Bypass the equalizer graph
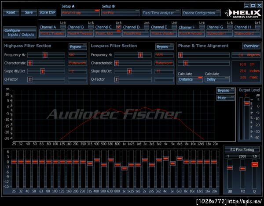The image size is (264, 206). (225, 91)
